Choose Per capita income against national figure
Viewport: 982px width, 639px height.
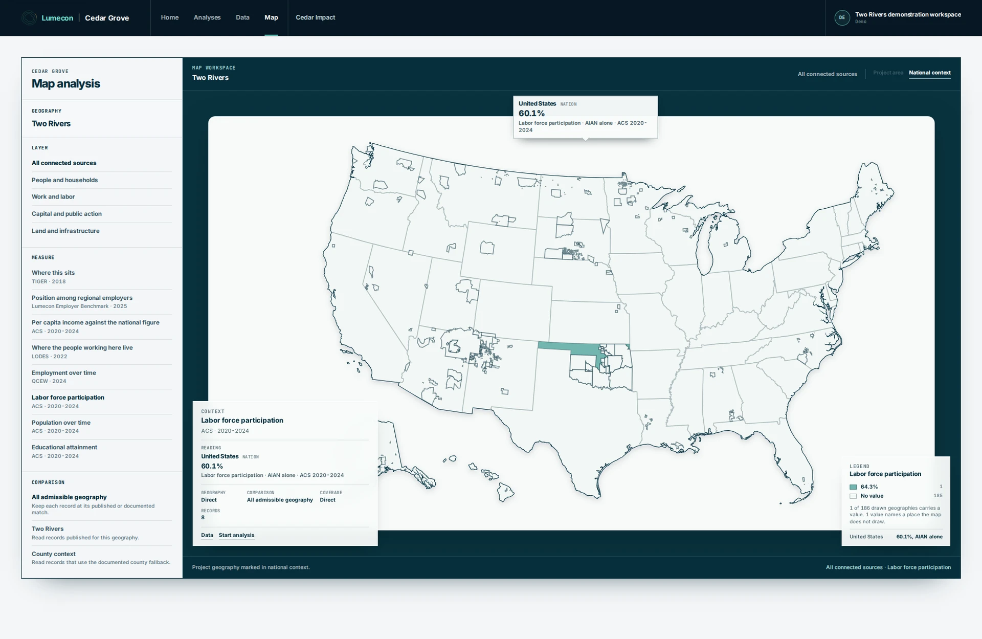pyautogui.click(x=101, y=326)
